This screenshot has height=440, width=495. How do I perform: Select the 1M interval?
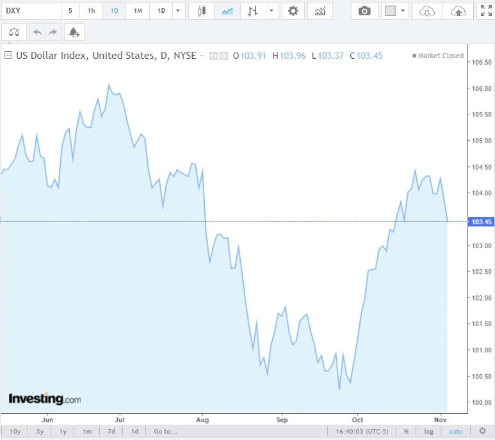138,11
